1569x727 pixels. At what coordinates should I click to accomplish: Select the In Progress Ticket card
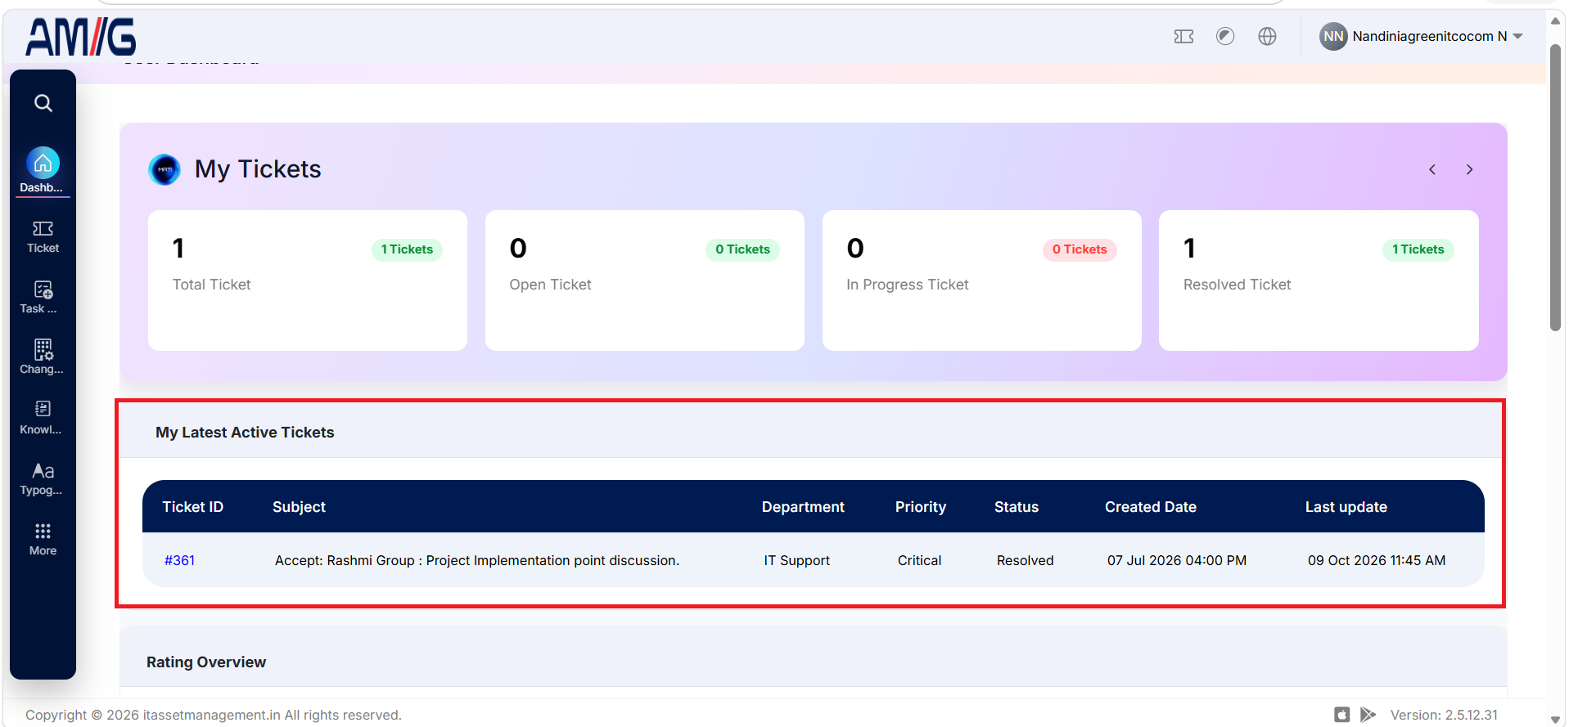pyautogui.click(x=982, y=280)
